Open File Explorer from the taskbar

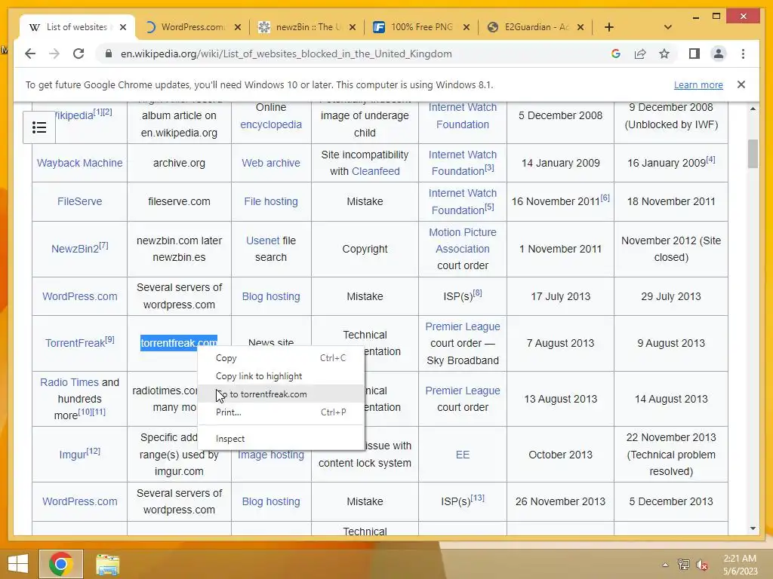tap(107, 564)
